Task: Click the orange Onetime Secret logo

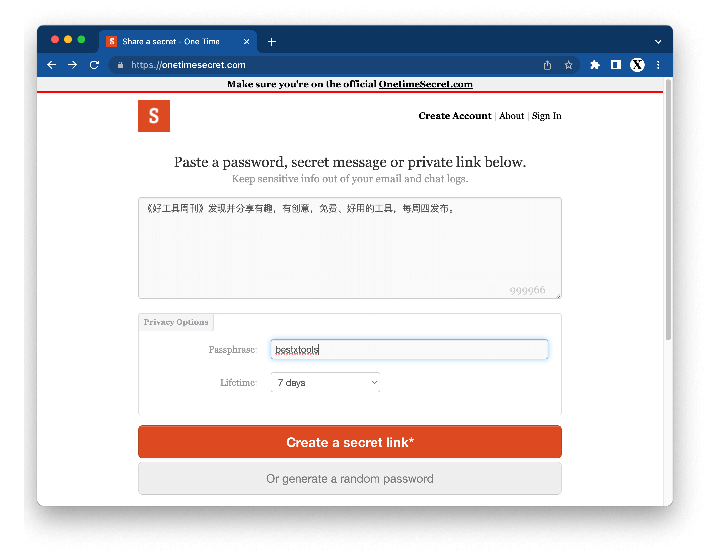Action: point(154,116)
